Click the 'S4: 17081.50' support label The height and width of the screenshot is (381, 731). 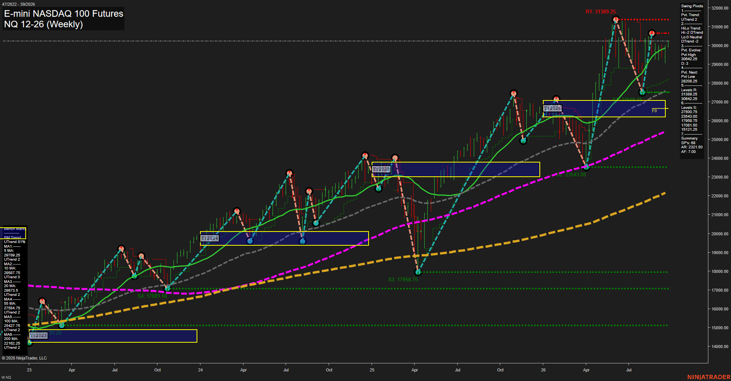coord(152,296)
